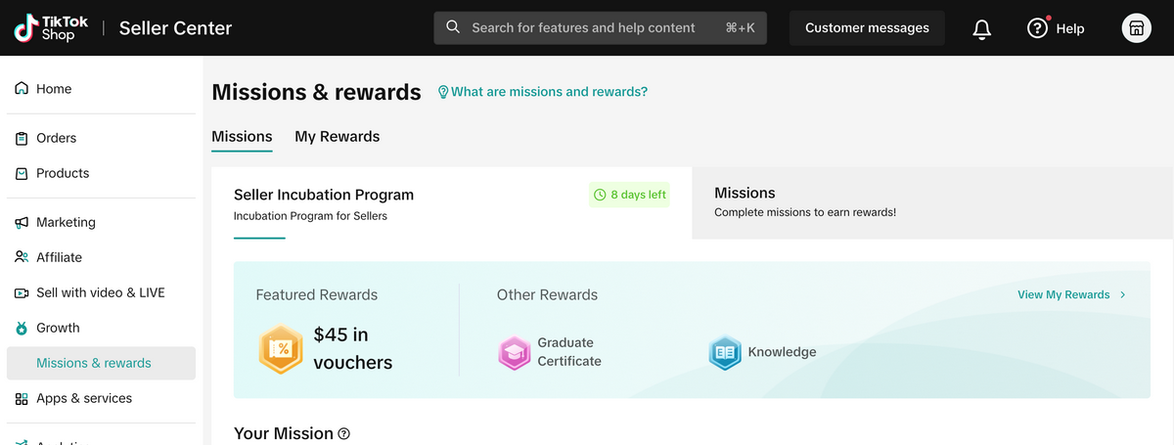Viewport: 1174px width, 445px height.
Task: Click the Affiliate people icon
Action: tap(22, 257)
